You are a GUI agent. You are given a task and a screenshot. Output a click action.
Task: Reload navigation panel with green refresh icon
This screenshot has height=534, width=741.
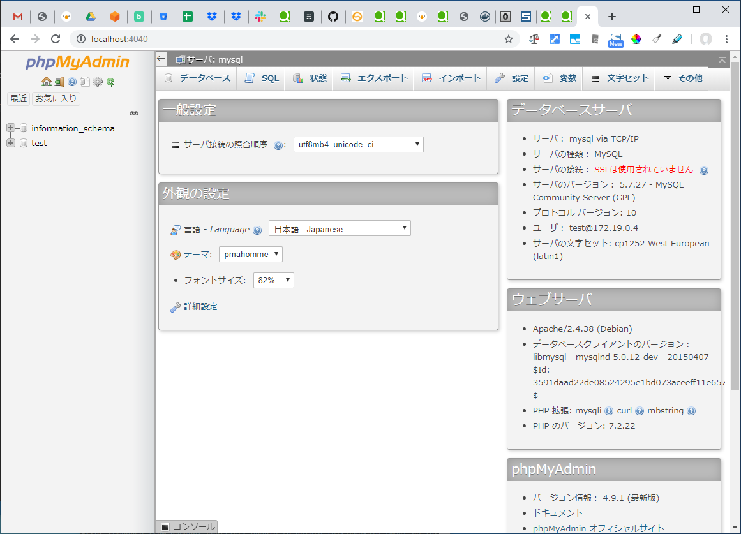click(x=110, y=82)
